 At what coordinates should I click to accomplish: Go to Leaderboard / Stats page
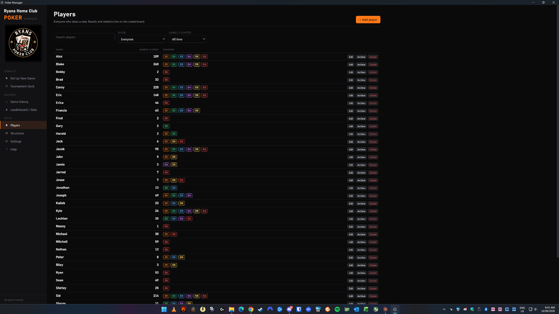(x=23, y=110)
